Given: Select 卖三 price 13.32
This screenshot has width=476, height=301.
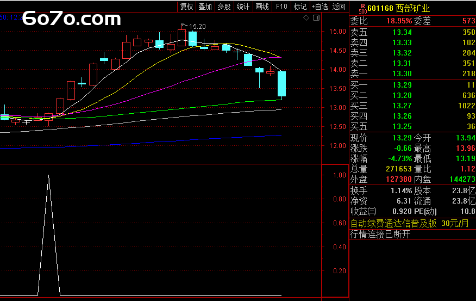Looking at the screenshot, I should click(402, 53).
